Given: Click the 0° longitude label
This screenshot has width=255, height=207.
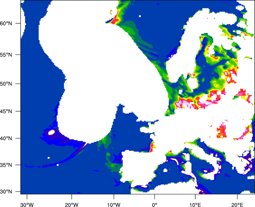Looking at the screenshot, I should click(x=155, y=205).
